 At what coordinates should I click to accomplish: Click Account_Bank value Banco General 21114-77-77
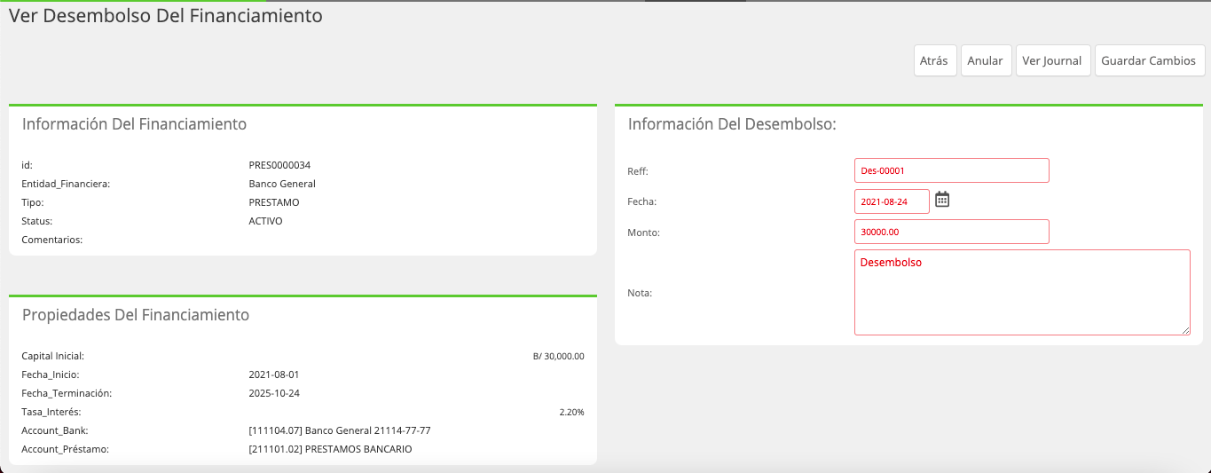pos(340,430)
